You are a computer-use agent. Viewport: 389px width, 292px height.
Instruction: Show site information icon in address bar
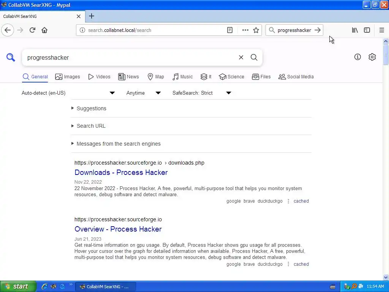pos(82,30)
